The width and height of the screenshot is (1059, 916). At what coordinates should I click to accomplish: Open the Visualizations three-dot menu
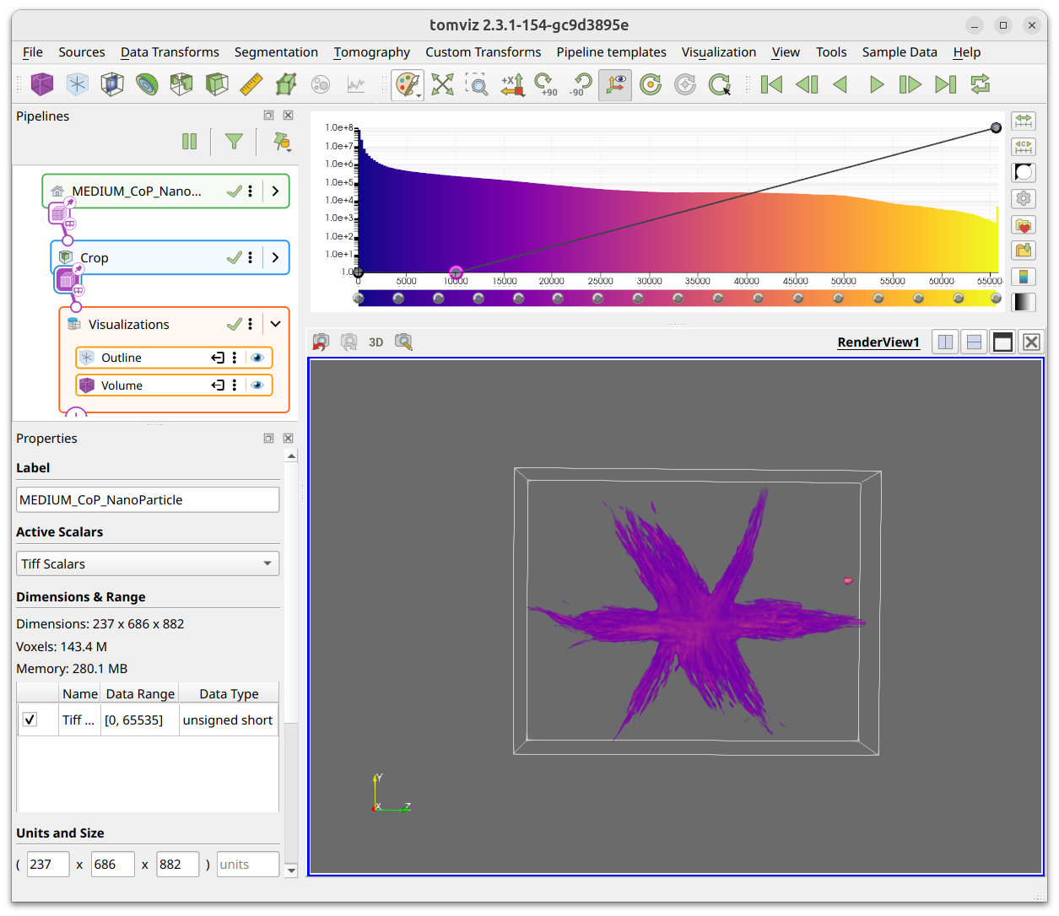(250, 324)
